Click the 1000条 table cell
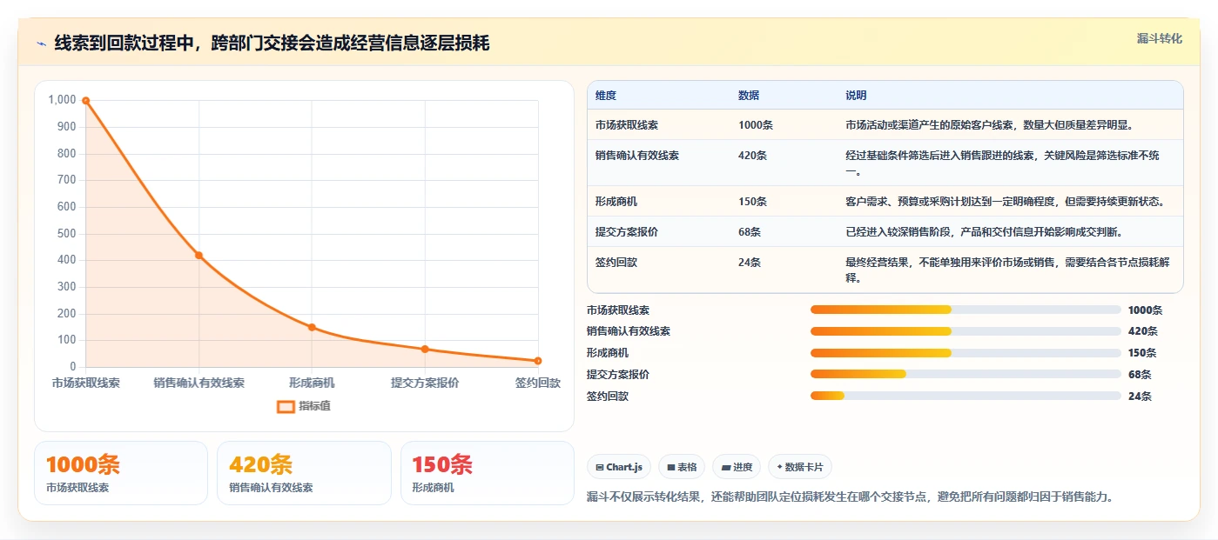1218x540 pixels. pos(756,125)
